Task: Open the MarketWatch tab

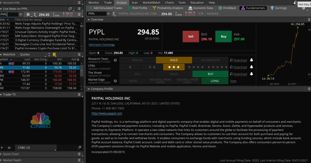Action: point(152,3)
